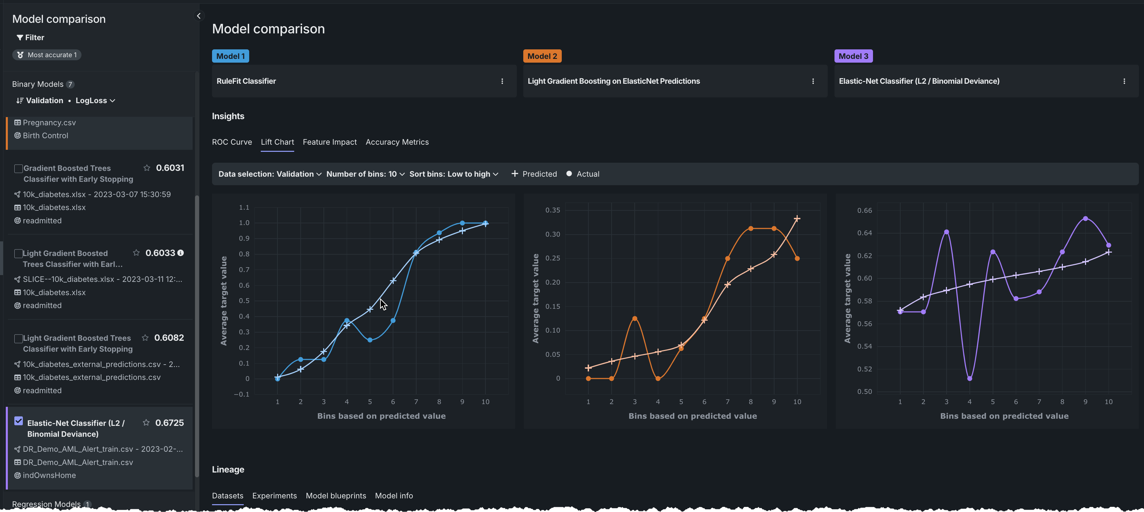Collapse the Model comparison sidebar panel
Screen dimensions: 1144x512
[198, 16]
